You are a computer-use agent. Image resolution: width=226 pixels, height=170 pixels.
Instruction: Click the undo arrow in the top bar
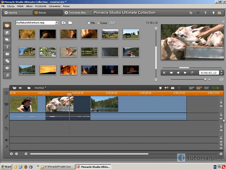tap(191, 13)
